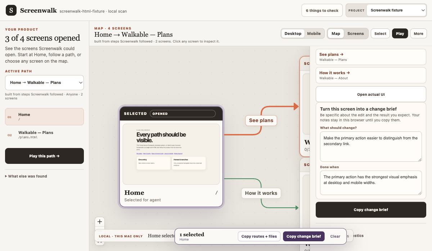
Task: Switch to Desktop view
Action: point(293,33)
